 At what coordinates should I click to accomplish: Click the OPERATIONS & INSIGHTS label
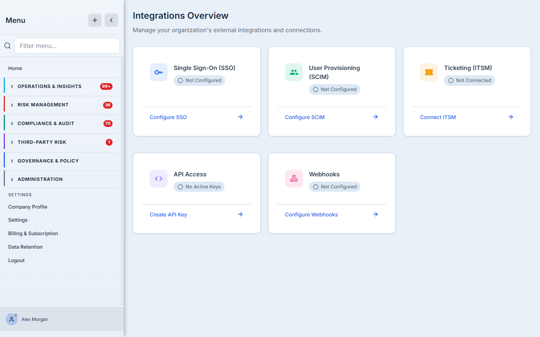point(49,86)
